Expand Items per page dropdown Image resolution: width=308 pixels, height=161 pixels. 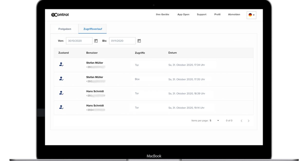pos(214,120)
